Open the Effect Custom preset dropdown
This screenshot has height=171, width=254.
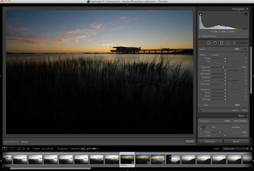pos(216,55)
